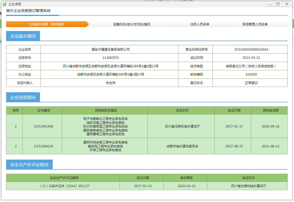The image size is (294, 202).
Task: Minimize the 企业信息 window
Action: coord(270,4)
